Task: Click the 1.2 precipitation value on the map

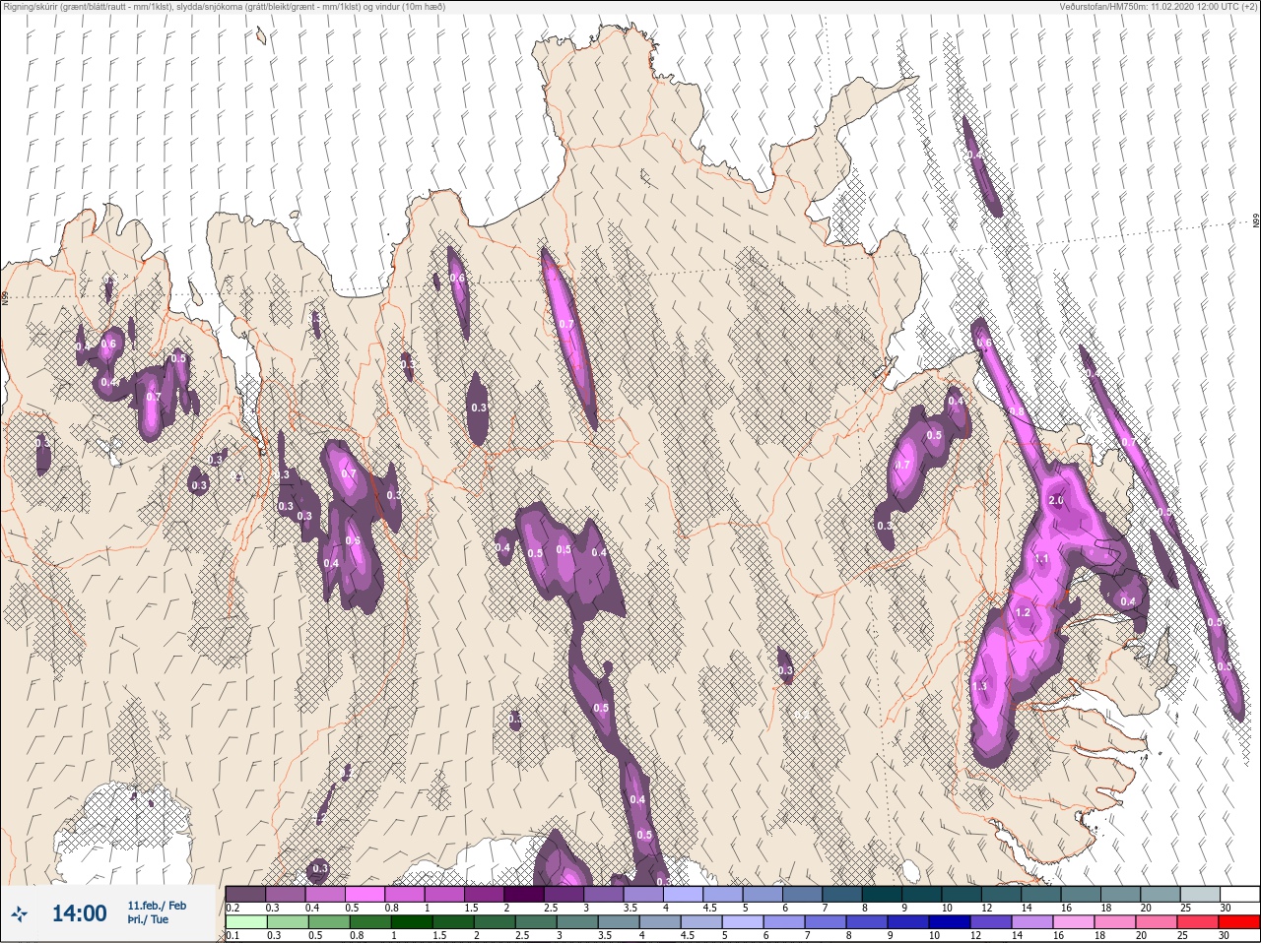Action: pos(1023,612)
